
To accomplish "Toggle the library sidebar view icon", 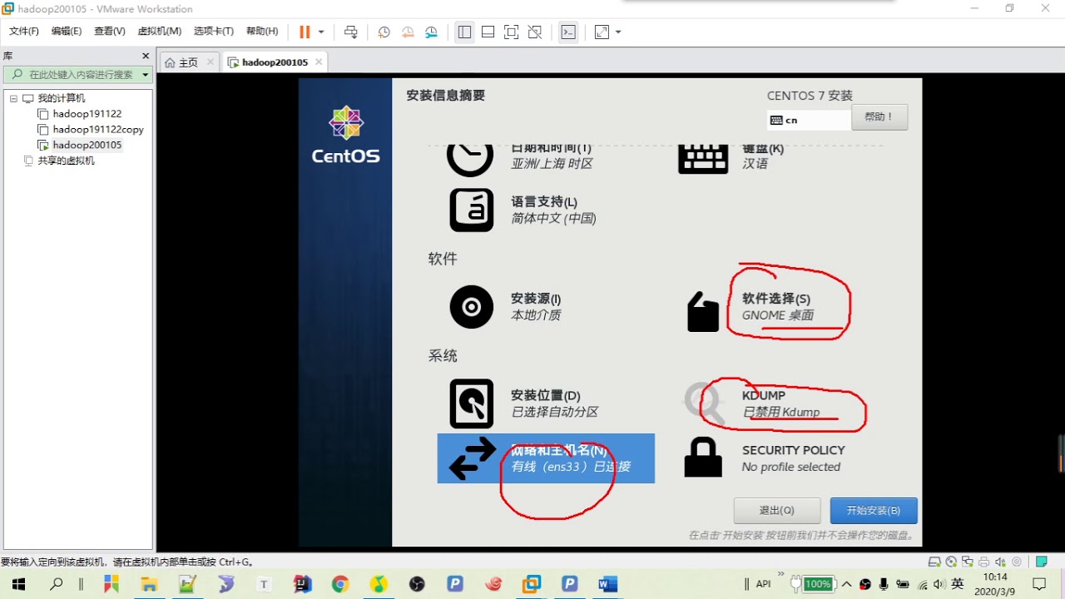I will pos(464,32).
